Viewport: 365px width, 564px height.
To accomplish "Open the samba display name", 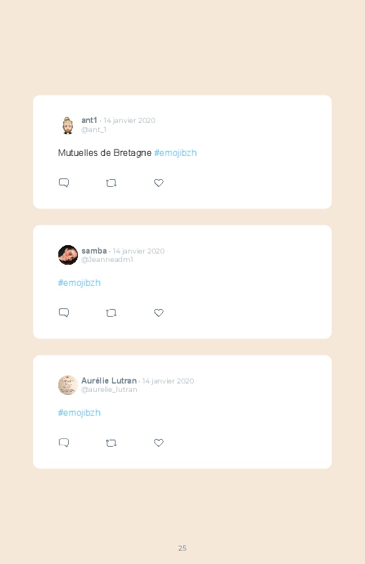I will tap(94, 251).
